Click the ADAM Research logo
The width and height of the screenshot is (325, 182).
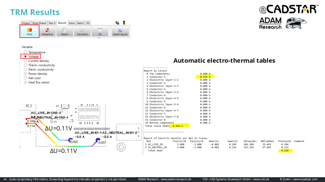pyautogui.click(x=270, y=23)
